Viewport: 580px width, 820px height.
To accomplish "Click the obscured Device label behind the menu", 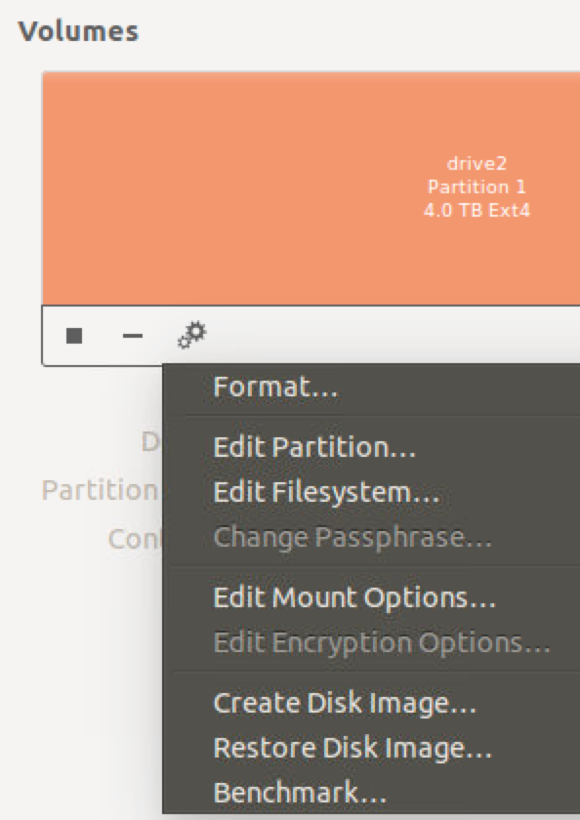I will 151,442.
